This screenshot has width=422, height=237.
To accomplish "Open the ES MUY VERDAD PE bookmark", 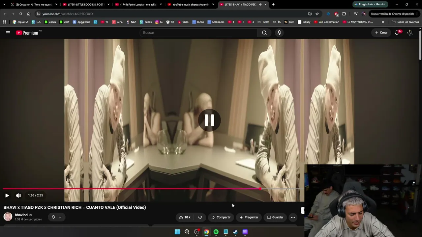I will pos(357,22).
